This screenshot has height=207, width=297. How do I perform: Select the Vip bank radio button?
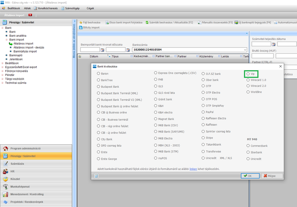pos(248,74)
